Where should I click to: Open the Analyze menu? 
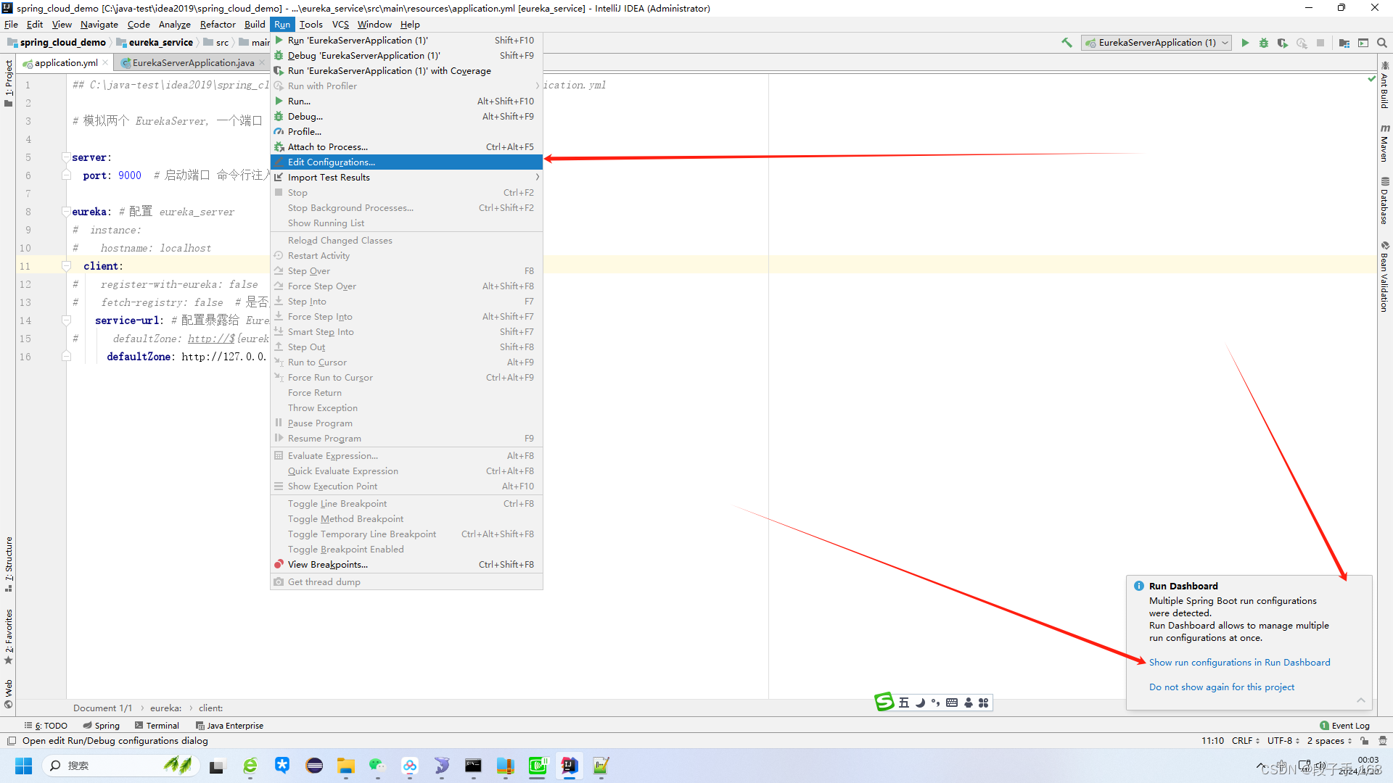tap(174, 24)
